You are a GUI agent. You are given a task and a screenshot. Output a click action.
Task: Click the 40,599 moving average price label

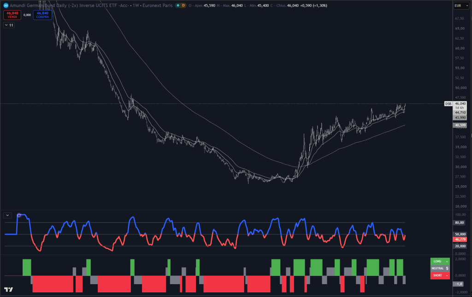tap(460, 125)
